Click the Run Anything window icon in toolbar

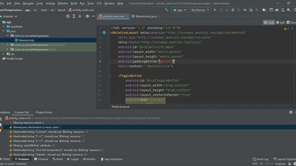271,10
